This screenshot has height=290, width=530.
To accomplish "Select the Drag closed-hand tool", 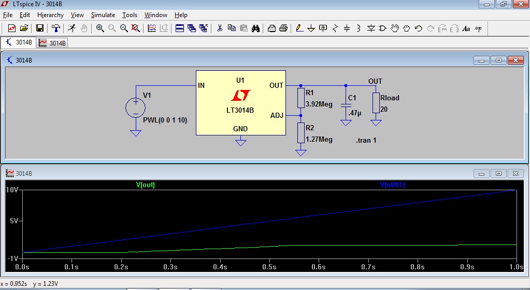I will (x=407, y=28).
